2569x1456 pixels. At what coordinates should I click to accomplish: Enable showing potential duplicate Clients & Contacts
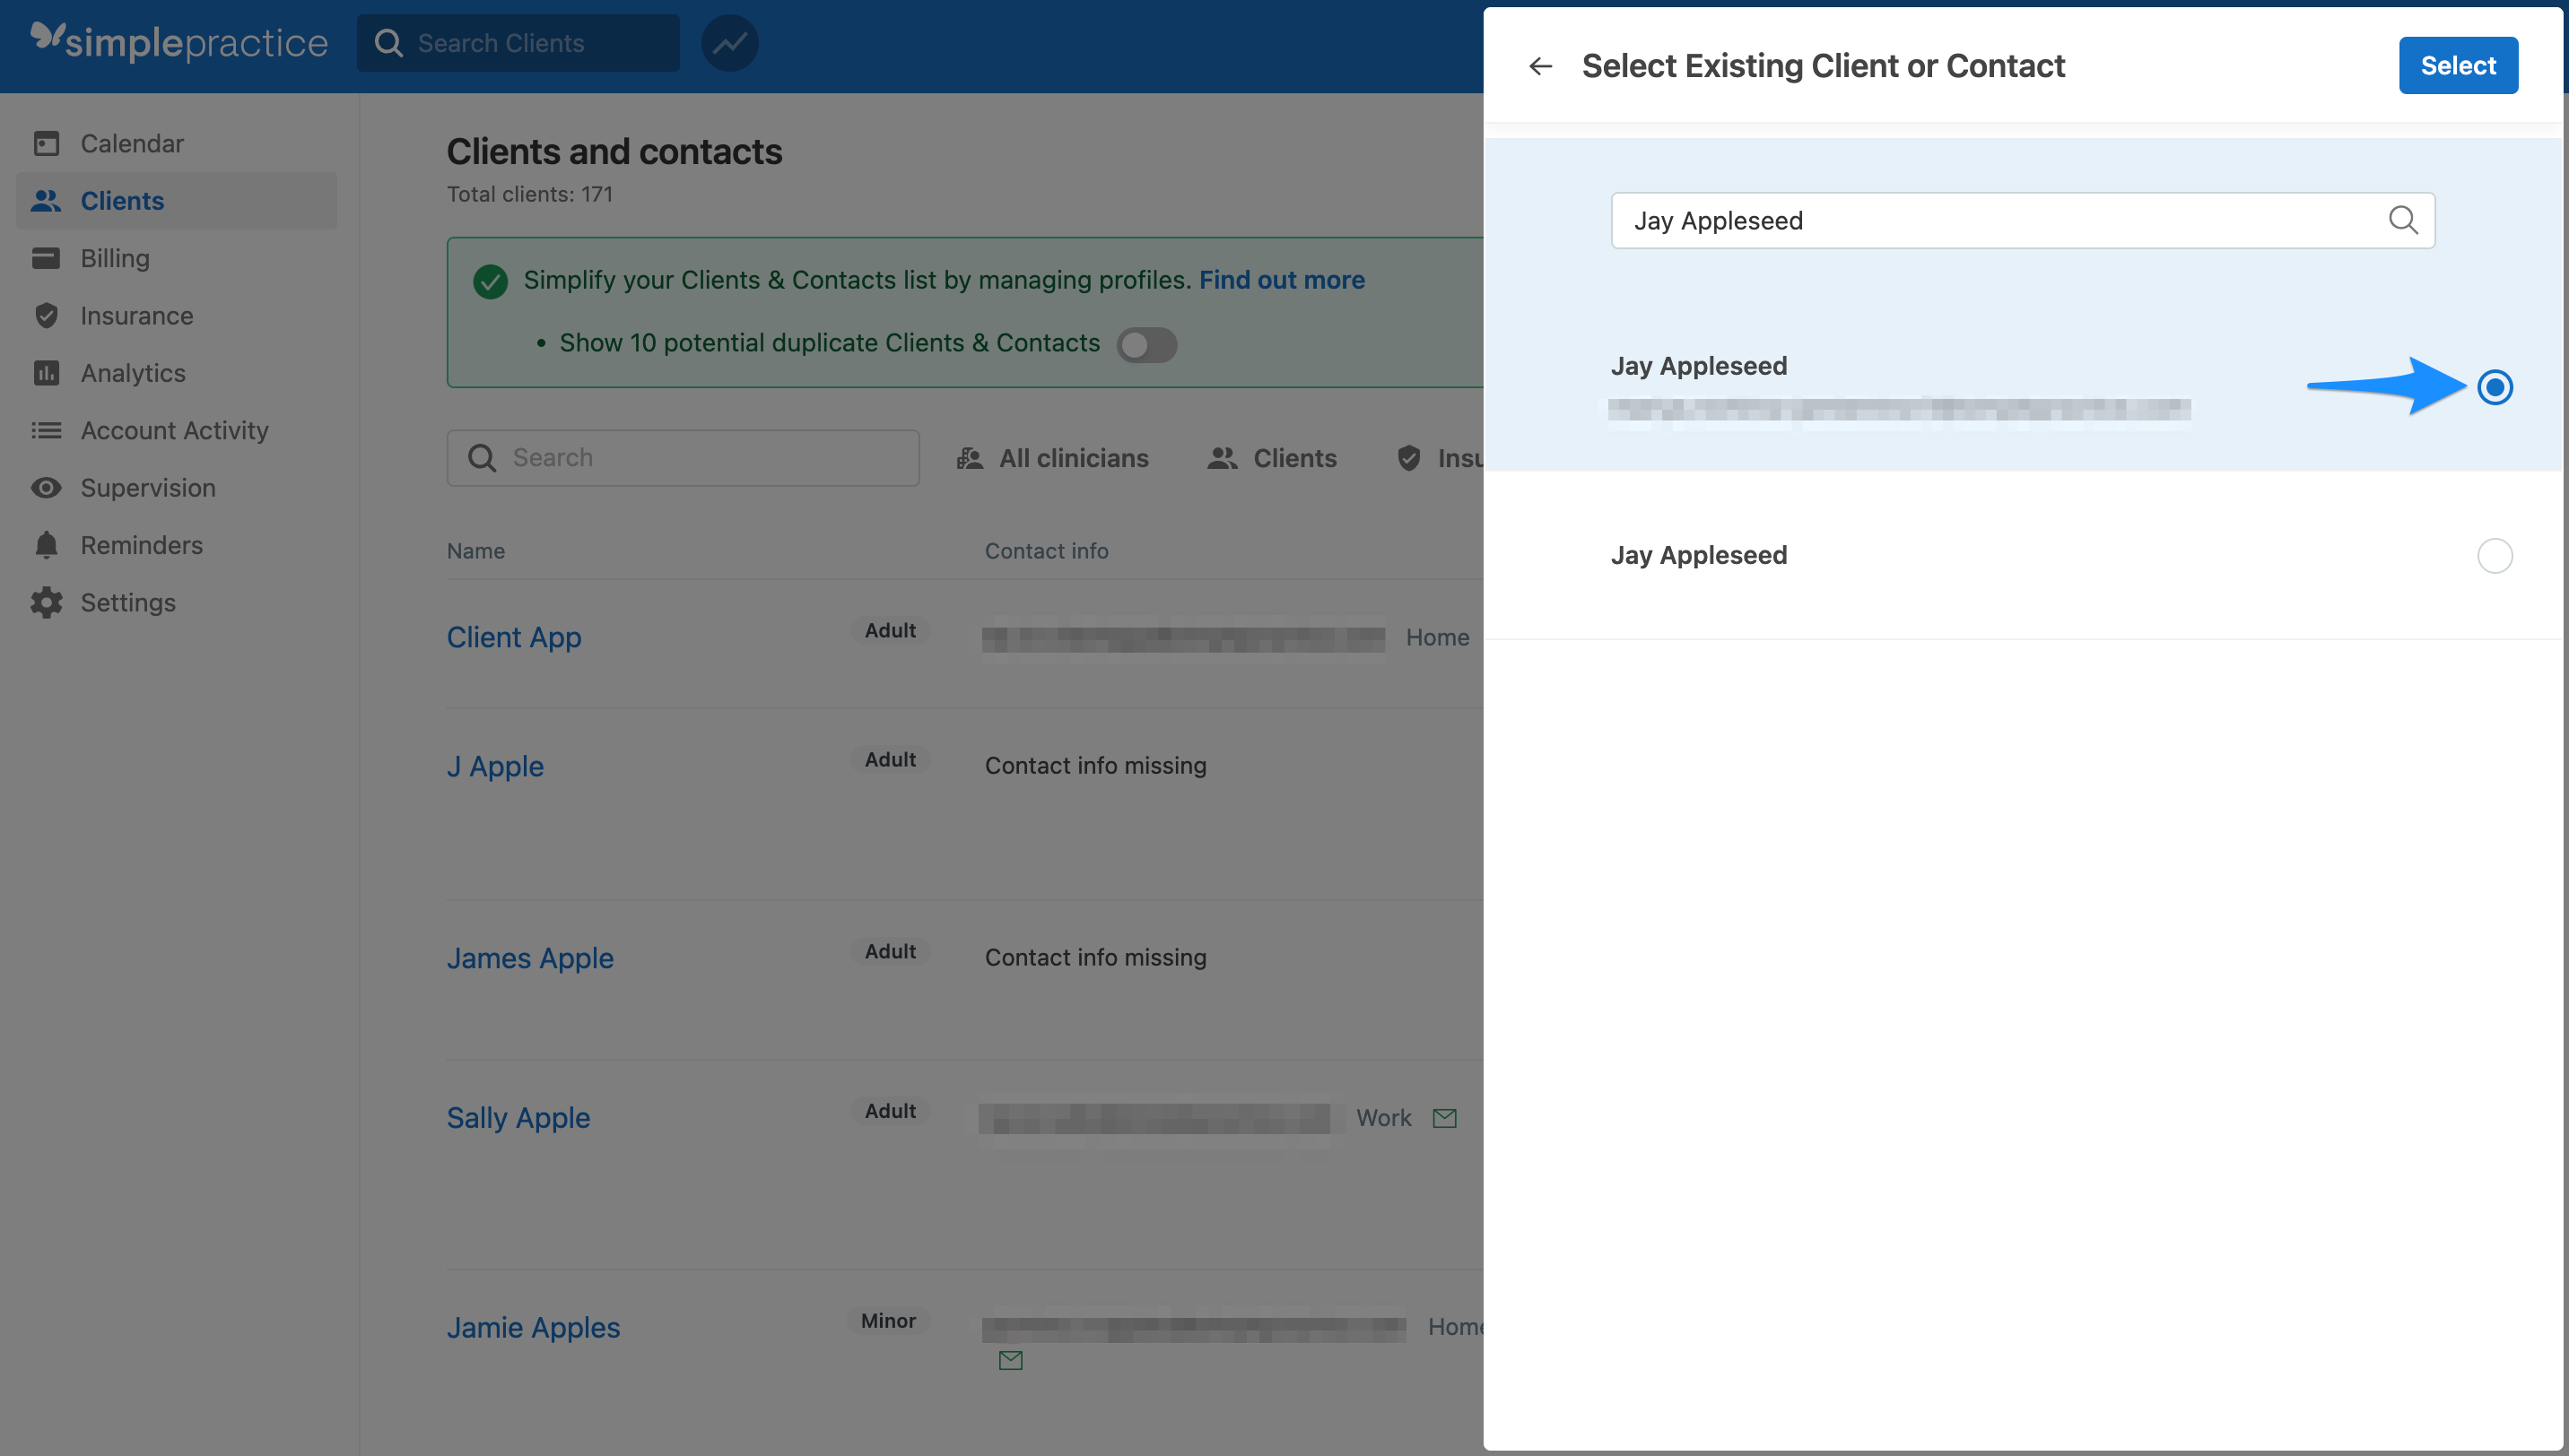tap(1146, 344)
